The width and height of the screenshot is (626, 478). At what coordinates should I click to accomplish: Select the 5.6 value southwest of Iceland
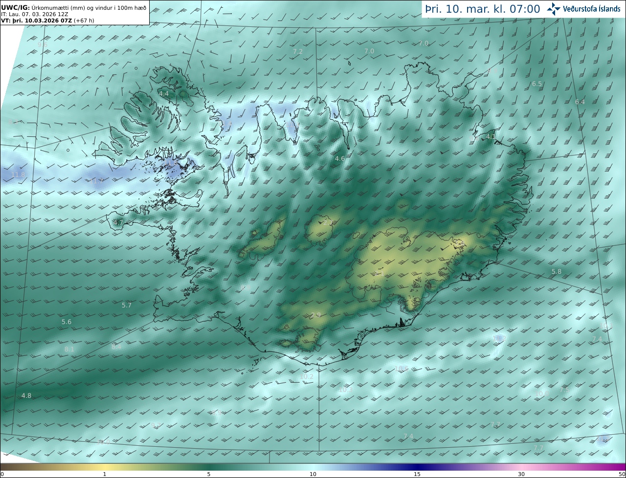tap(67, 322)
